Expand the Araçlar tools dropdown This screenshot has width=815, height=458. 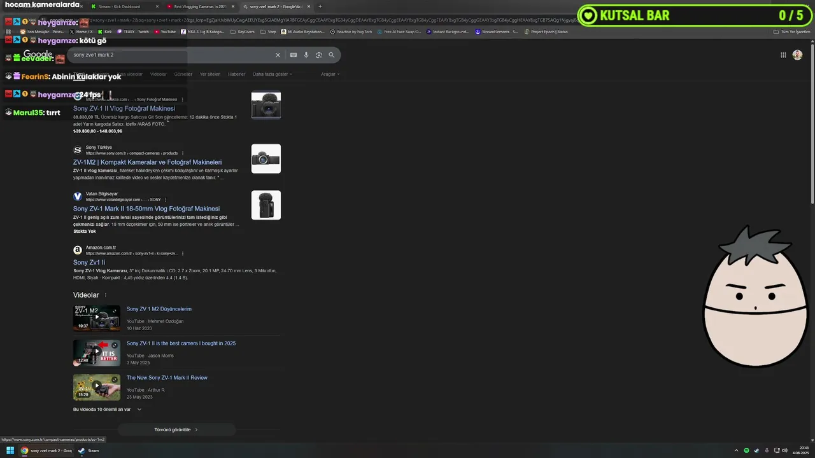click(330, 74)
